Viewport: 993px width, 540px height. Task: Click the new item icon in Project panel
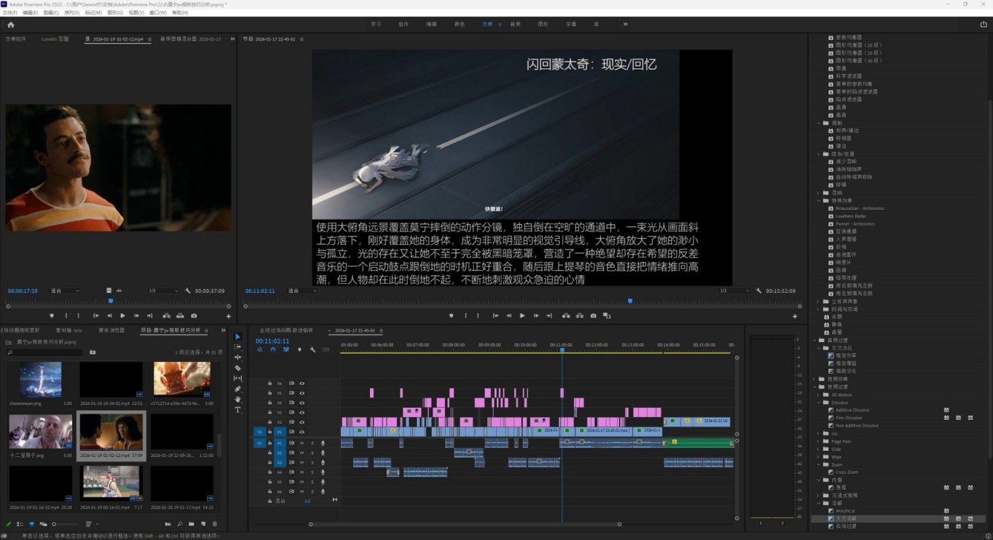(x=203, y=524)
